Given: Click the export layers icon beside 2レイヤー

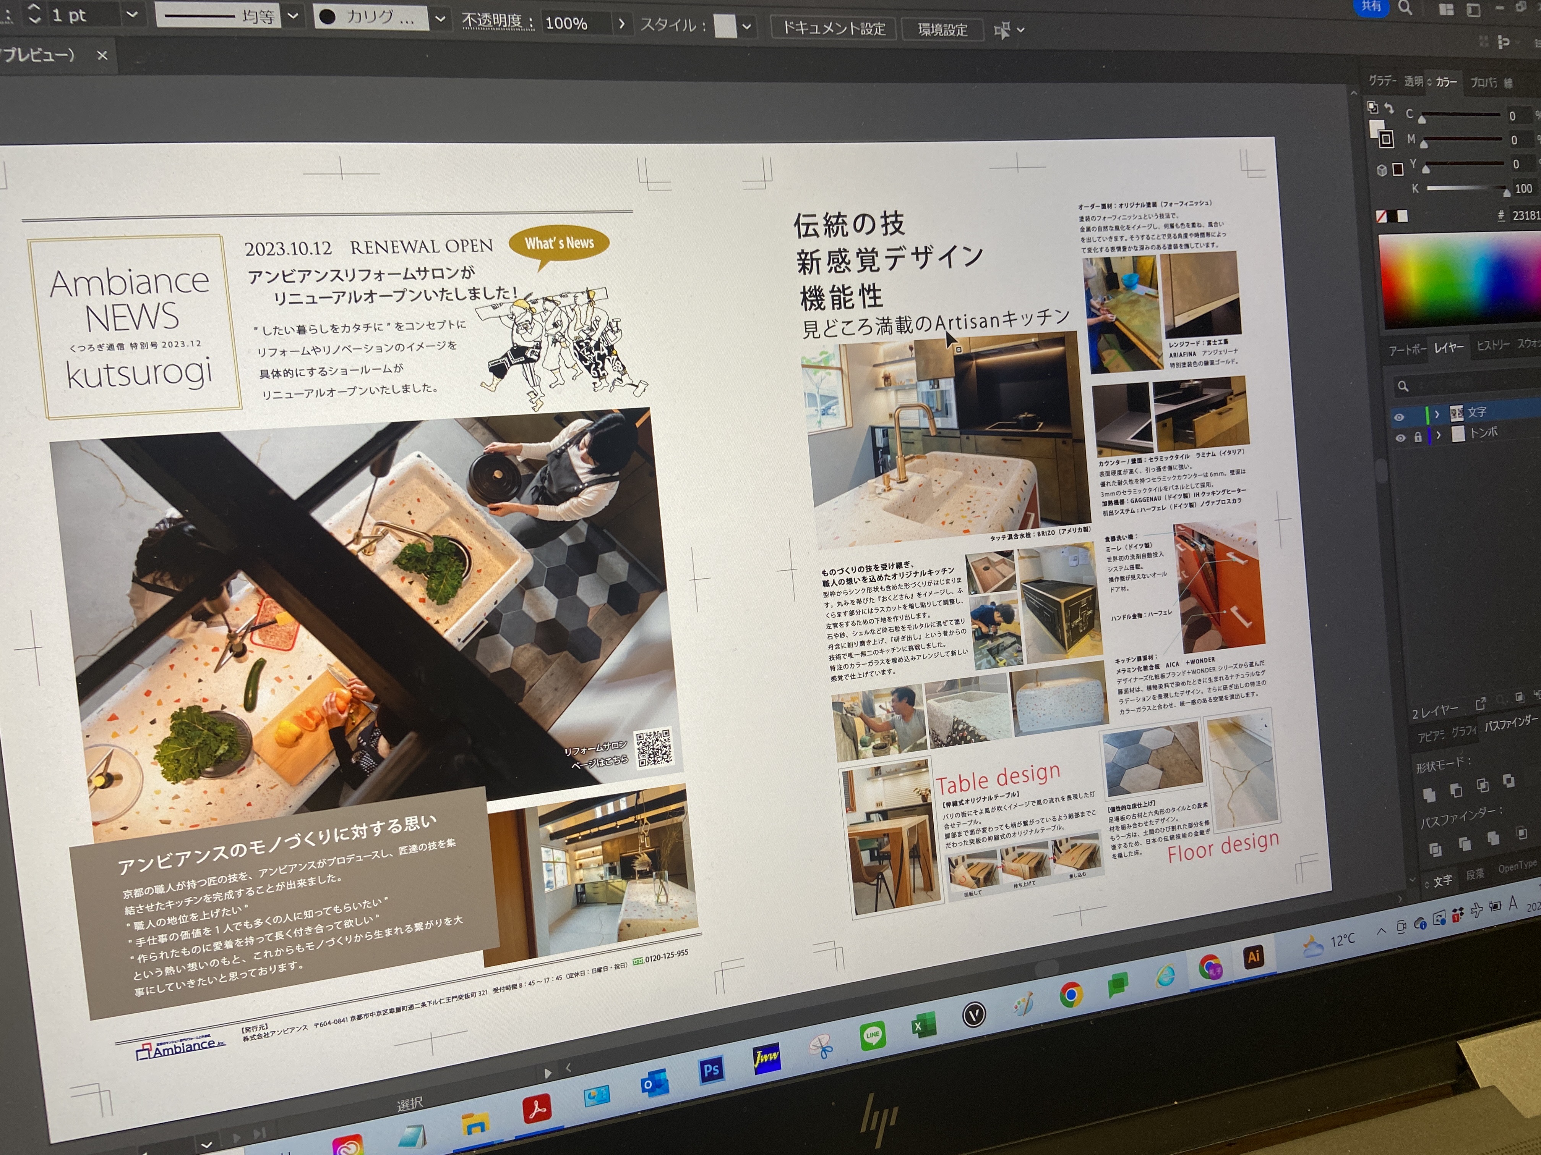Looking at the screenshot, I should (1480, 704).
